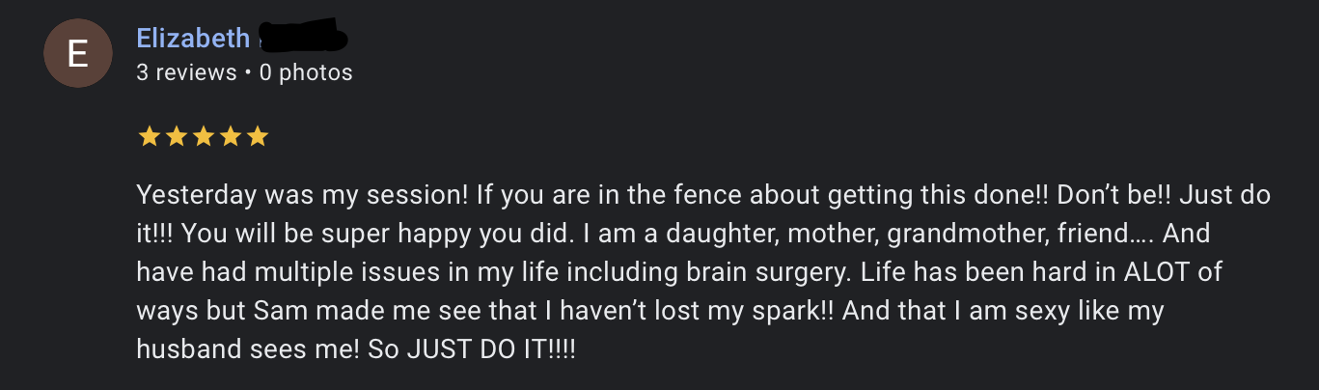Click the round "E" profile avatar

pyautogui.click(x=77, y=55)
